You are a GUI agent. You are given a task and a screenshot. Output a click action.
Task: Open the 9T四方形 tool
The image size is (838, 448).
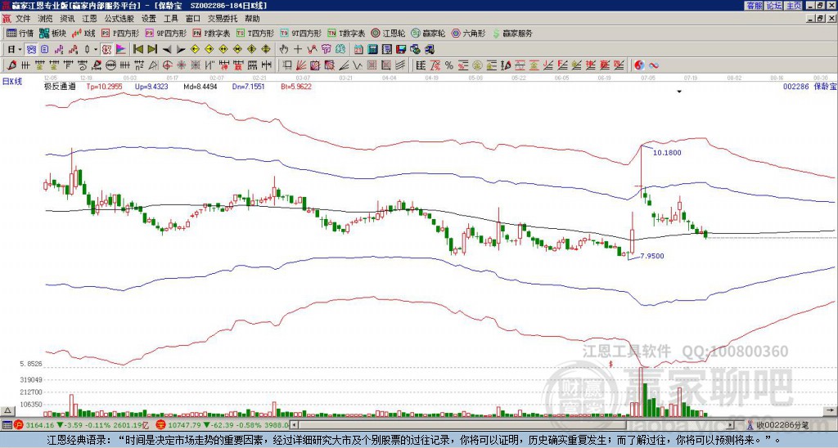coord(300,33)
